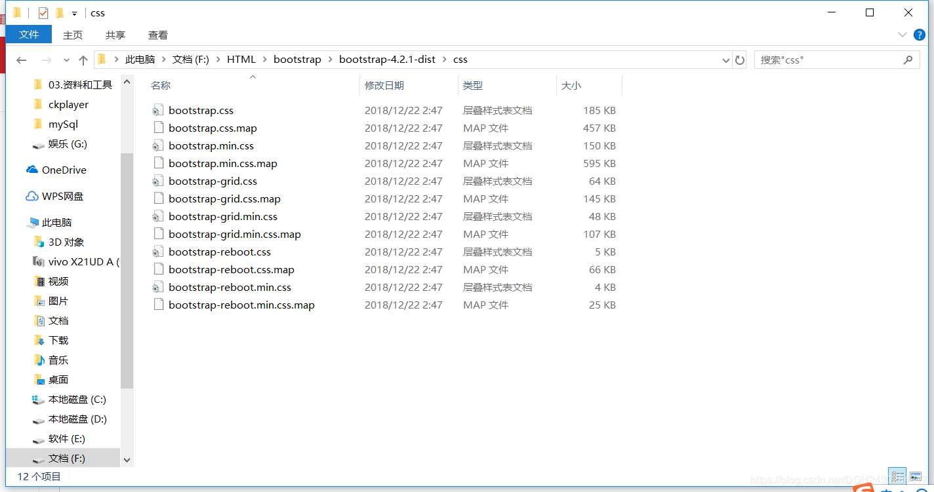Switch to details view icon
934x492 pixels.
(x=898, y=476)
